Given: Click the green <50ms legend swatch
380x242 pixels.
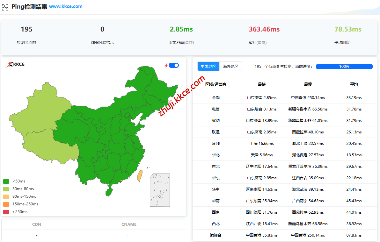Looking at the screenshot, I should 5,181.
